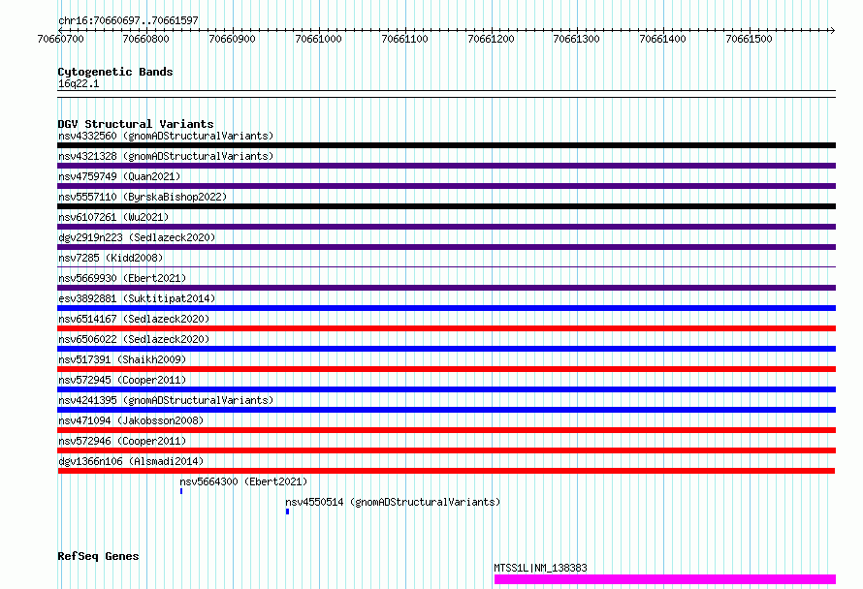Open esv3892881 (Suktitipat2014) label
Viewport: 863px width, 589px height.
(x=137, y=298)
